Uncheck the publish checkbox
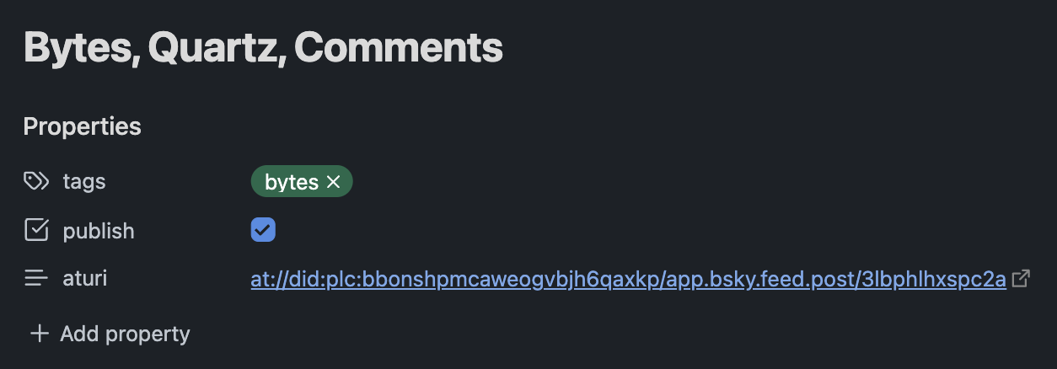 (263, 230)
